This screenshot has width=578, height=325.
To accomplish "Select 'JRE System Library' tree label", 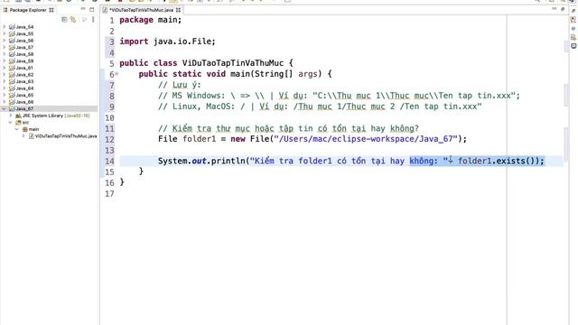I will tap(42, 116).
